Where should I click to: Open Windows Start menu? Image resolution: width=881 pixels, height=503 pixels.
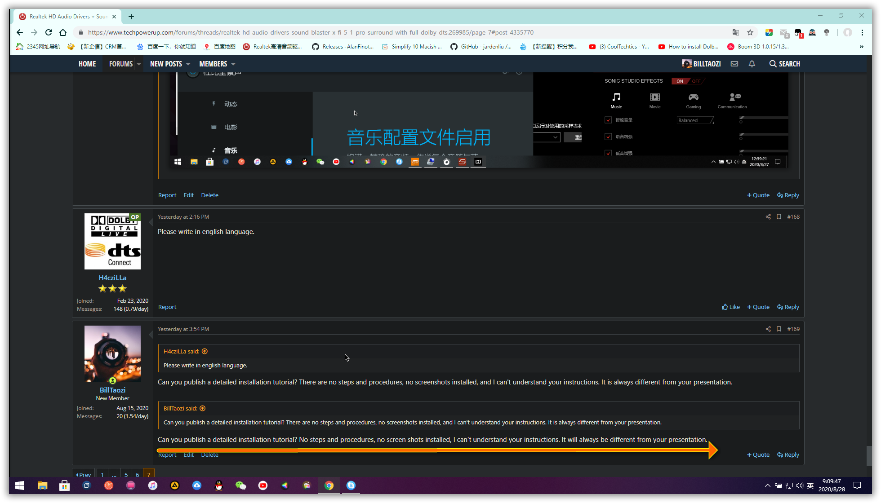(x=20, y=485)
